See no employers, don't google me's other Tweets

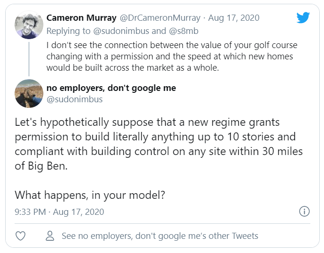160,236
